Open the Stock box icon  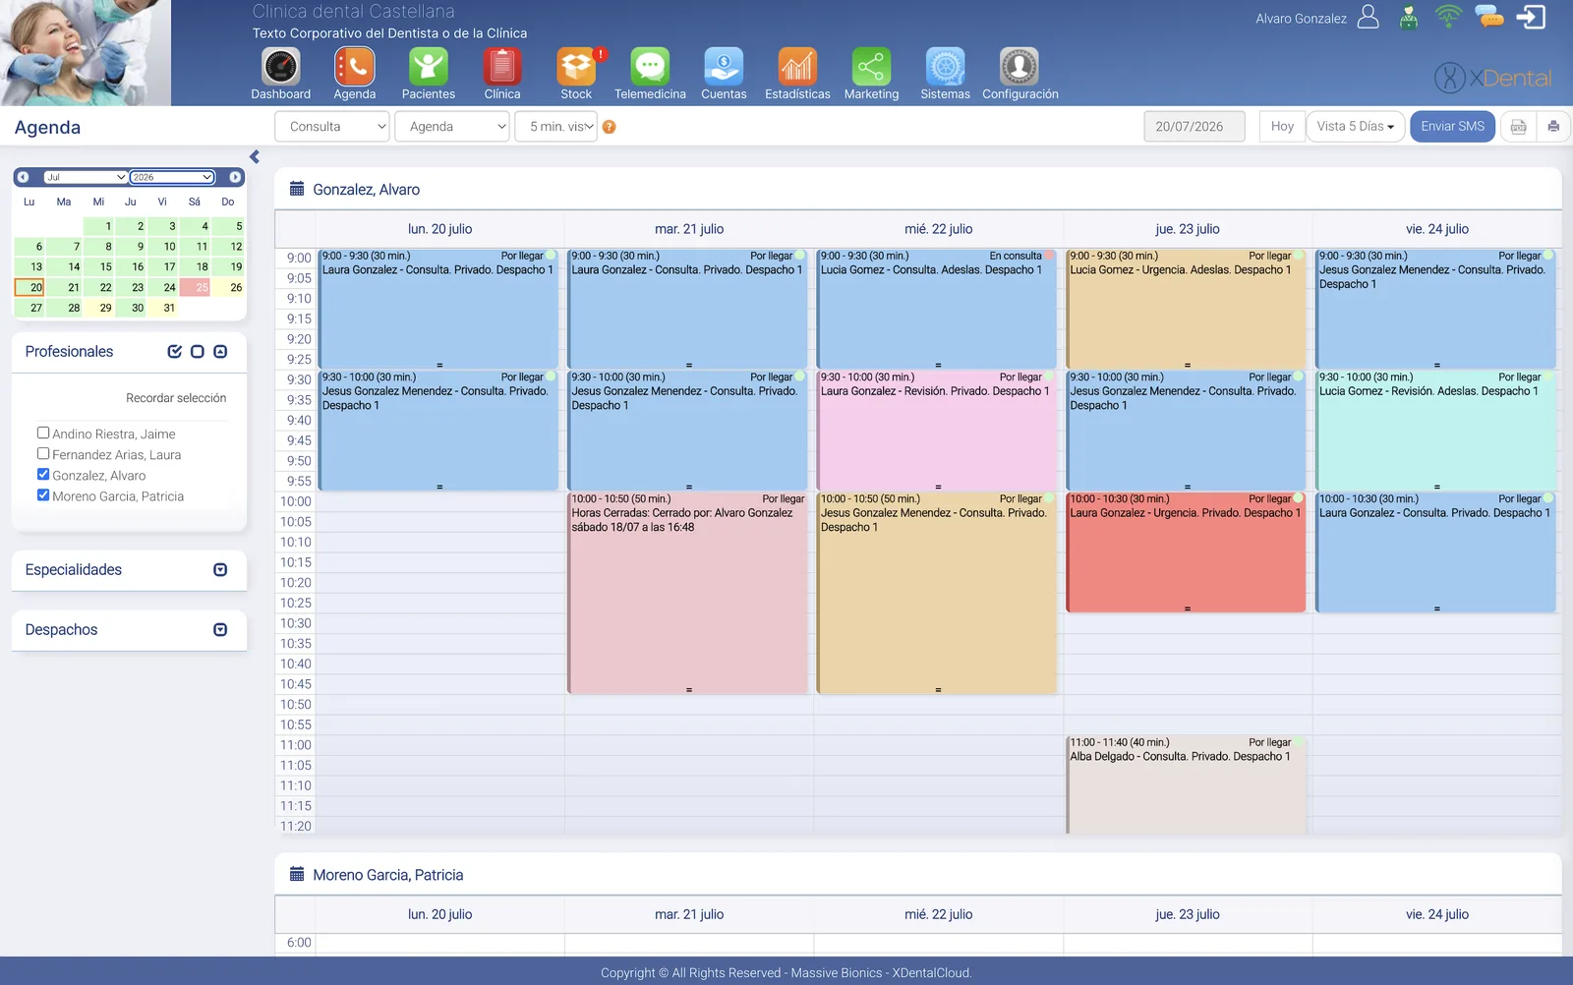point(576,67)
